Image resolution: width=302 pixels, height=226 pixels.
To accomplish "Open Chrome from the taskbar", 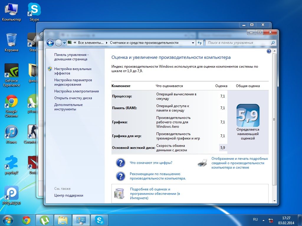I will pyautogui.click(x=26, y=220).
